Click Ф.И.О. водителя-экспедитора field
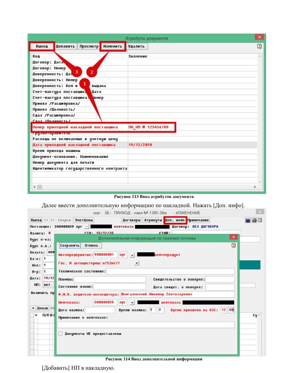This screenshot has height=373, width=294. point(177,294)
